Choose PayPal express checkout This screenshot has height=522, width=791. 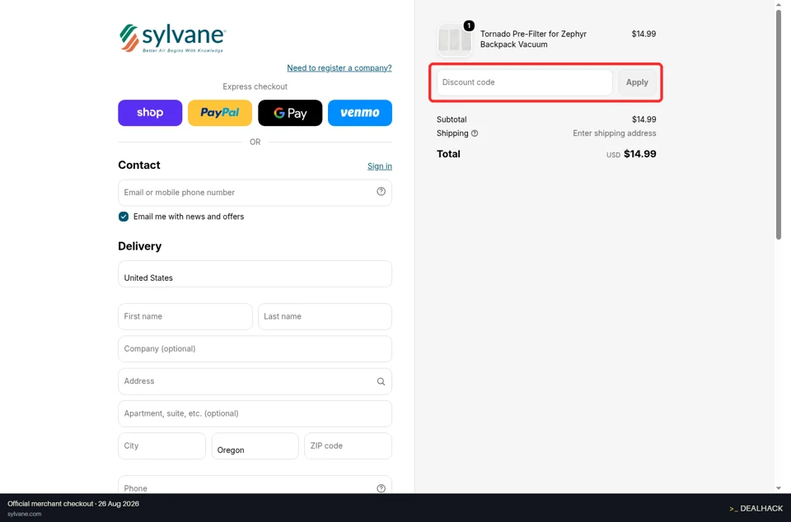220,113
